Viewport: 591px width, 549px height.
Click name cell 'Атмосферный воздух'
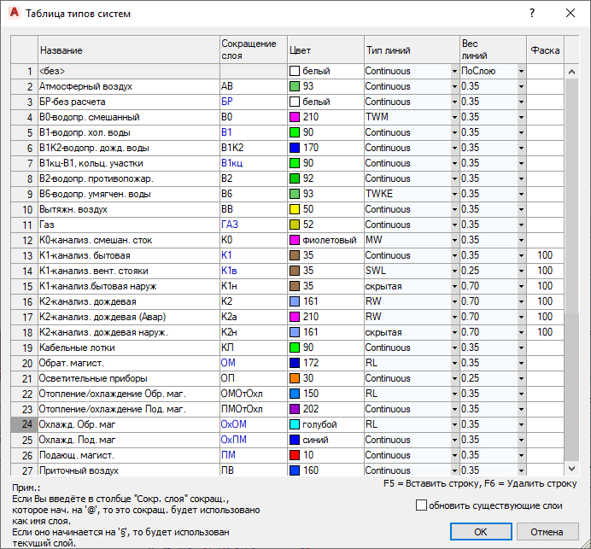click(128, 87)
